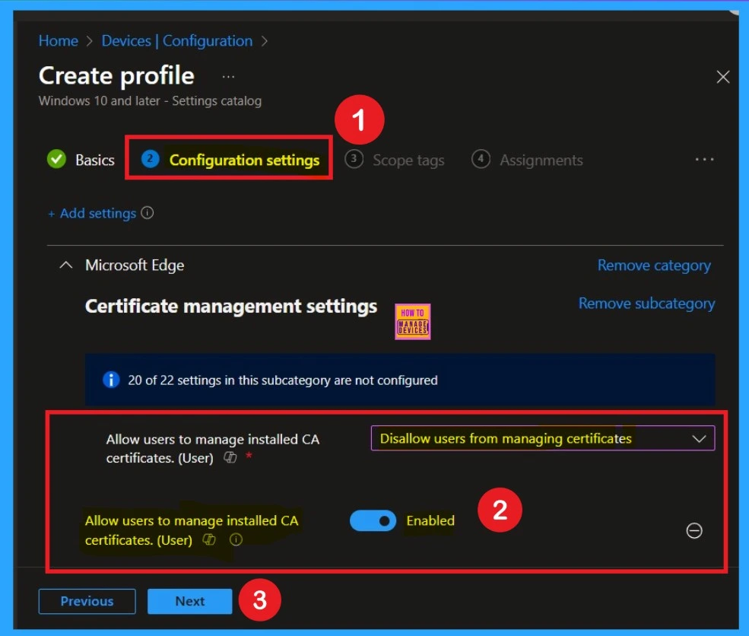
Task: Toggle the Allow users to manage CA certificates switch
Action: (x=373, y=521)
